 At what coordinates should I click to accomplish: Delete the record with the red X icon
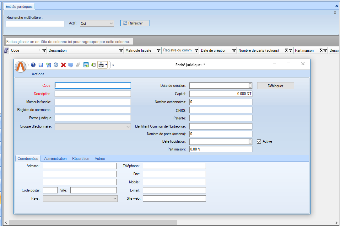point(63,65)
